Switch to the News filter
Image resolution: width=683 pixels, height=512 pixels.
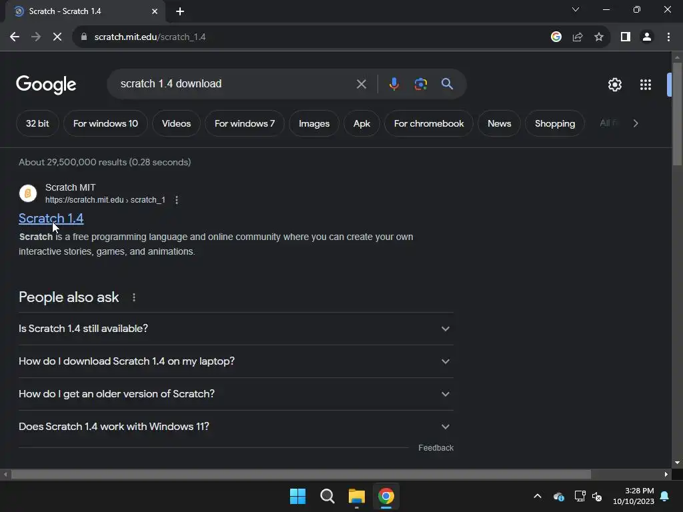tap(499, 123)
